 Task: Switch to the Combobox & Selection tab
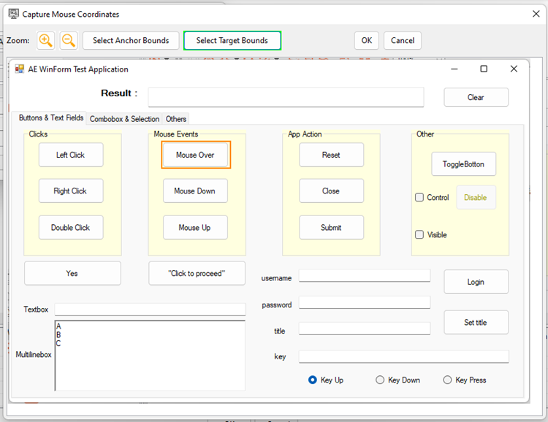coord(124,119)
